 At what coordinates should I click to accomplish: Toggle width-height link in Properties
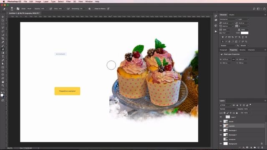point(234,59)
